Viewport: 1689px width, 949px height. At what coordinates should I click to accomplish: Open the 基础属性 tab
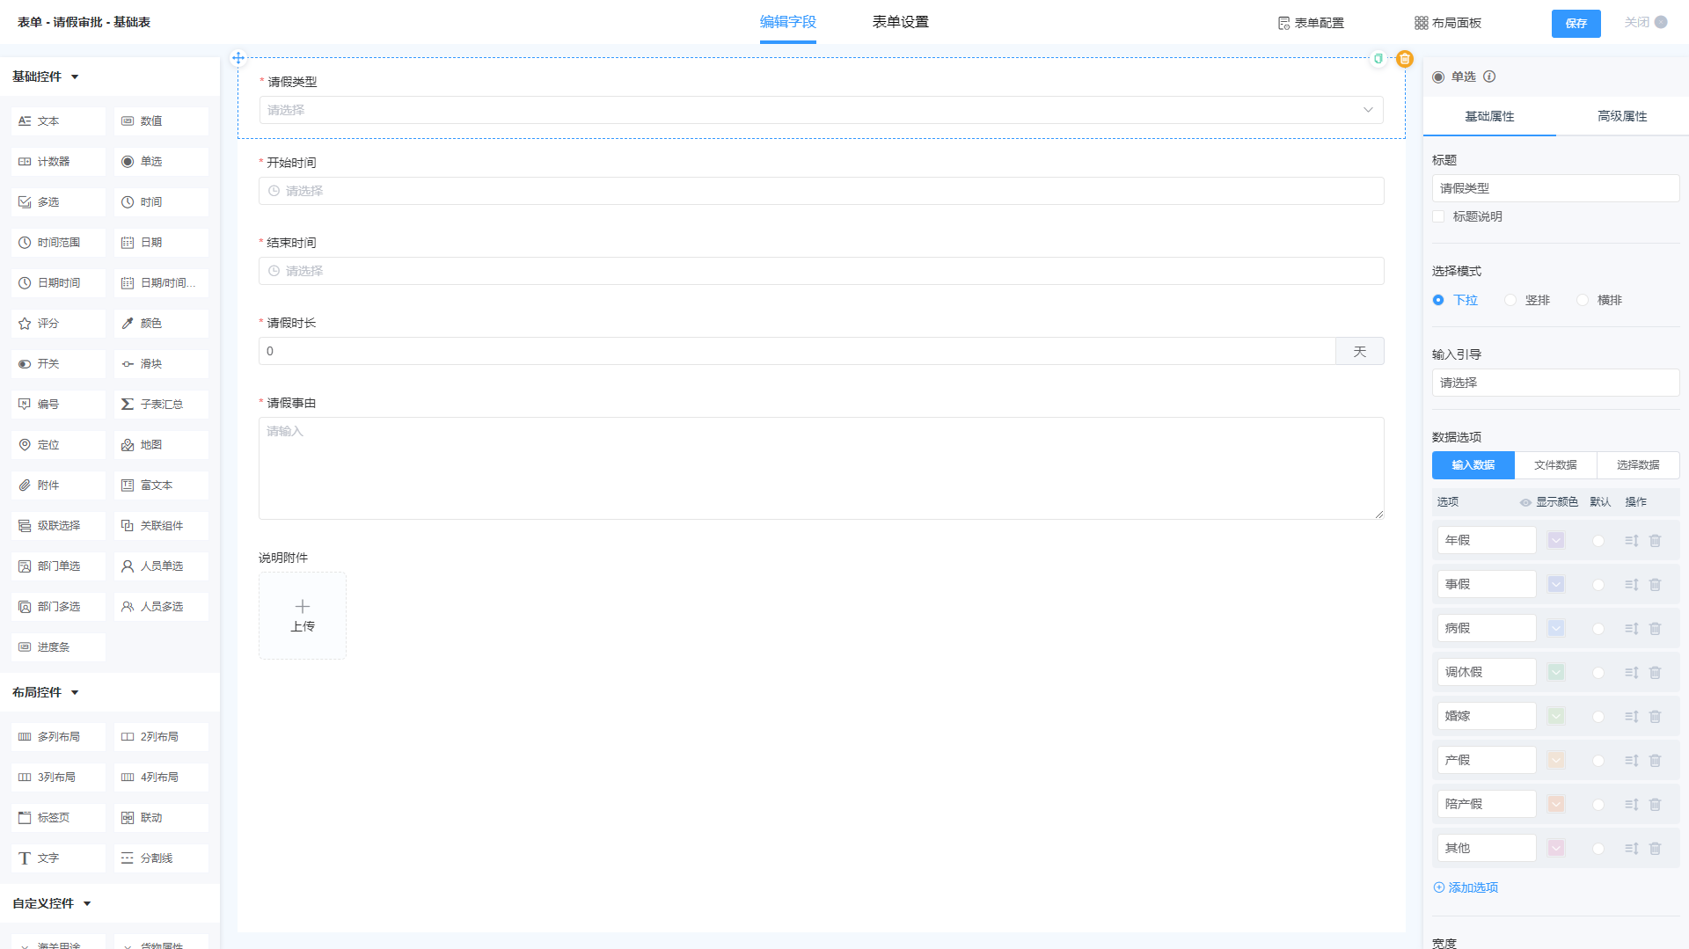click(x=1489, y=116)
